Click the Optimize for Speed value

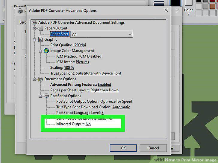tap(116, 102)
